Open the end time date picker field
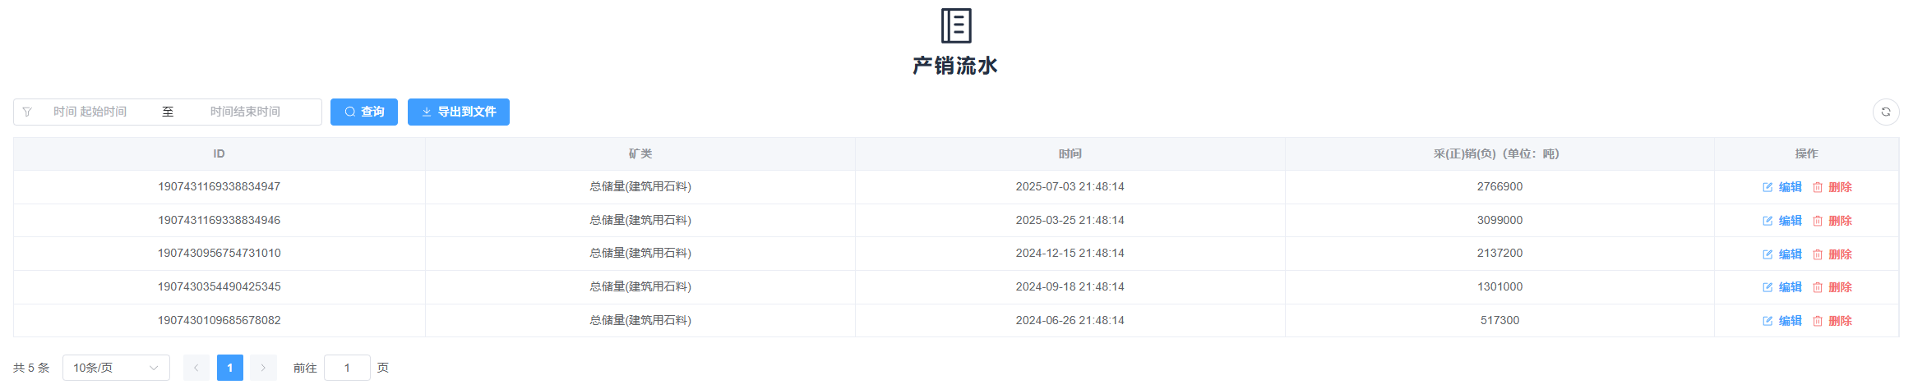 [x=245, y=112]
